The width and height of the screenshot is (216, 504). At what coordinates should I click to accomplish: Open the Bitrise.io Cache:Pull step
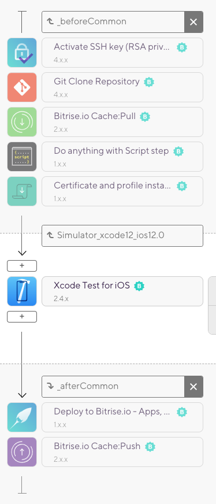[122, 122]
